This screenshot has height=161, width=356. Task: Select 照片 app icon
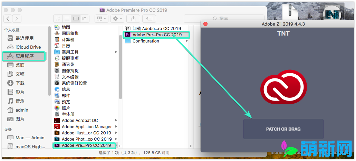point(57,108)
